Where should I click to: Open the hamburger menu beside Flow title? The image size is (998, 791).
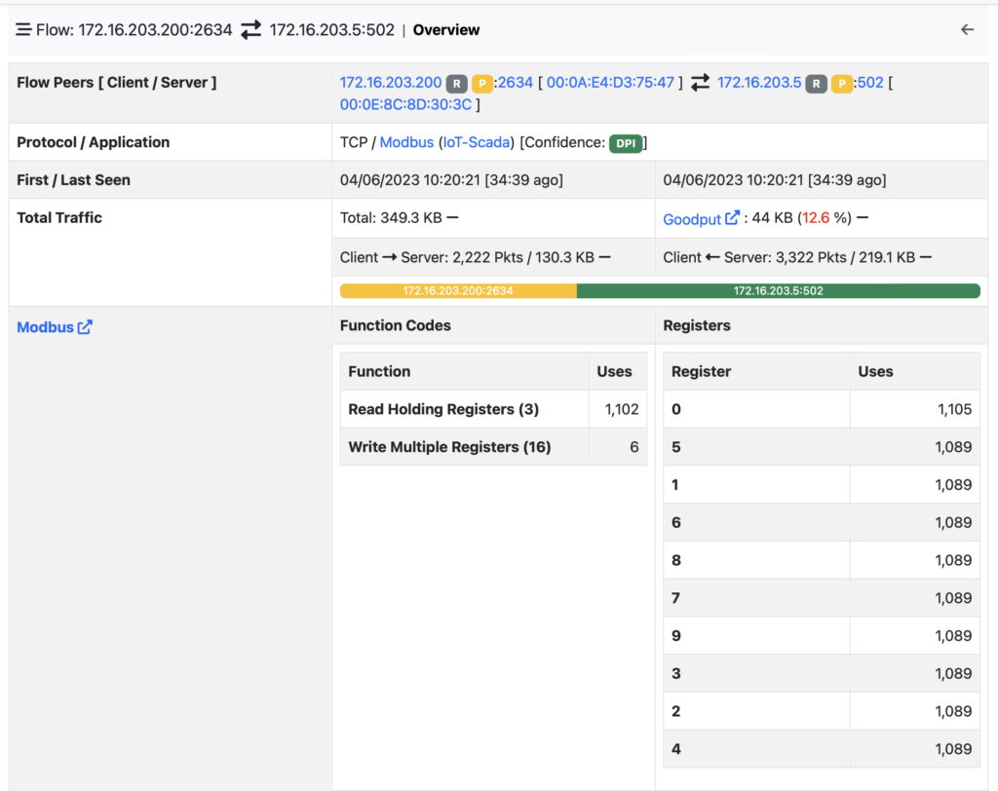pyautogui.click(x=23, y=30)
